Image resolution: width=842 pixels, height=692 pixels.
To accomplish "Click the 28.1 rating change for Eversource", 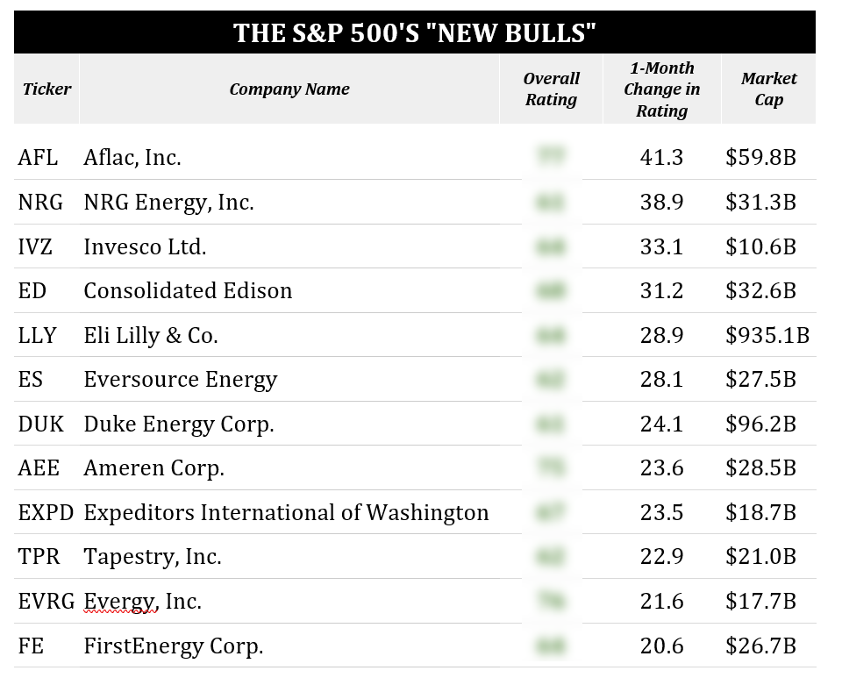I will pos(661,380).
